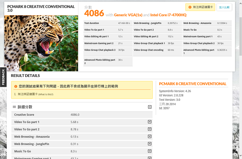Image resolution: width=242 pixels, height=159 pixels.
Task: Click the "5.68 s" value
Action: [74, 122]
